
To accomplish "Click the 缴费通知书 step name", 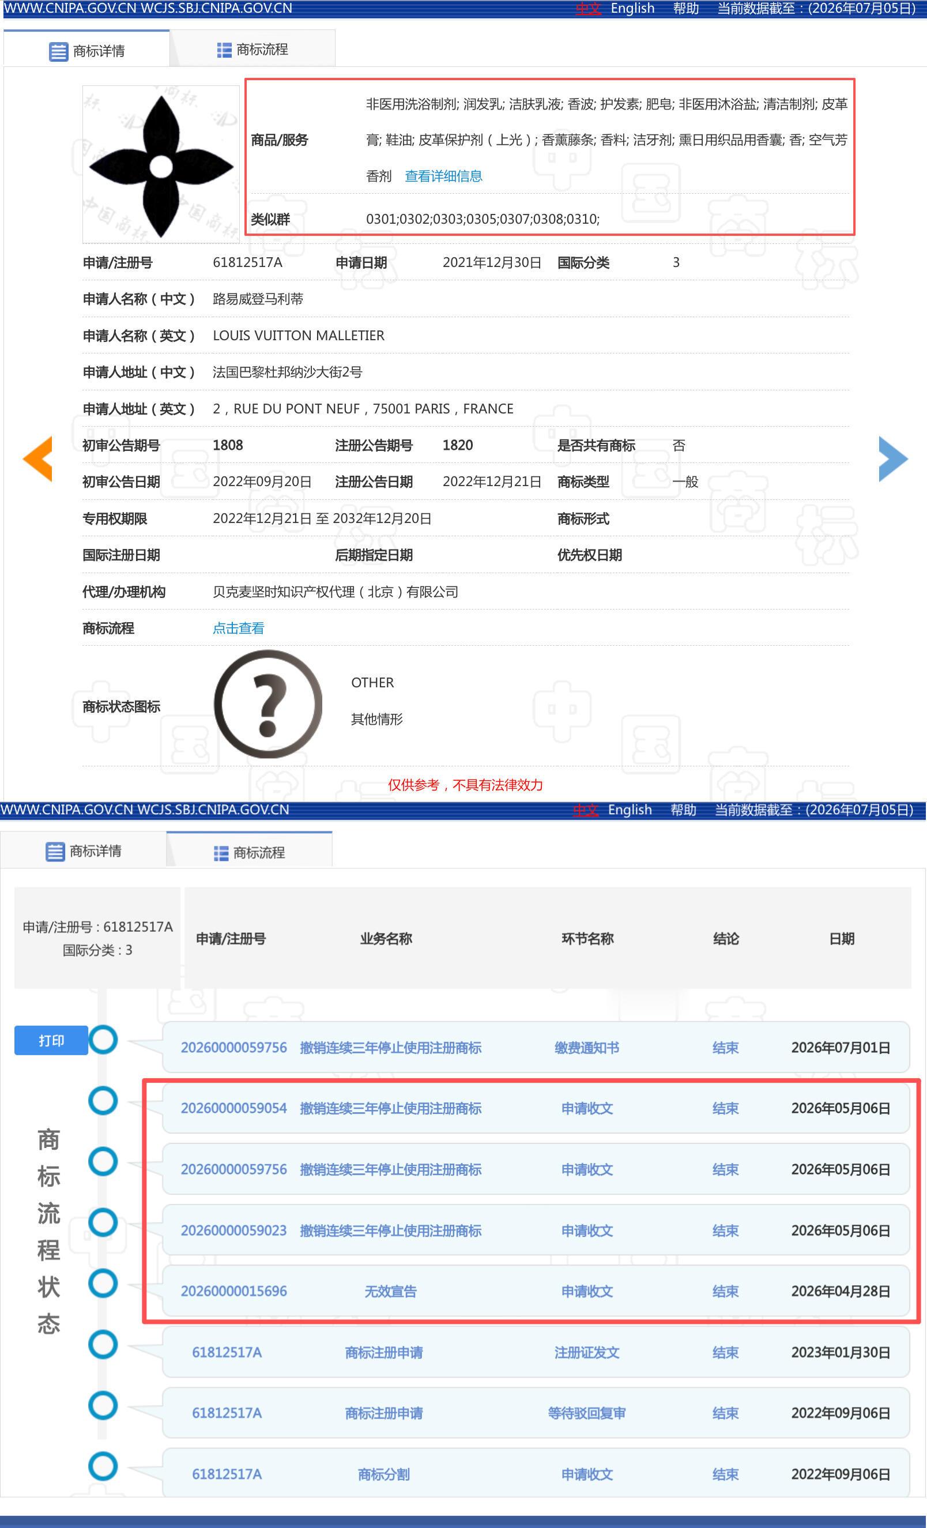I will [x=587, y=1047].
